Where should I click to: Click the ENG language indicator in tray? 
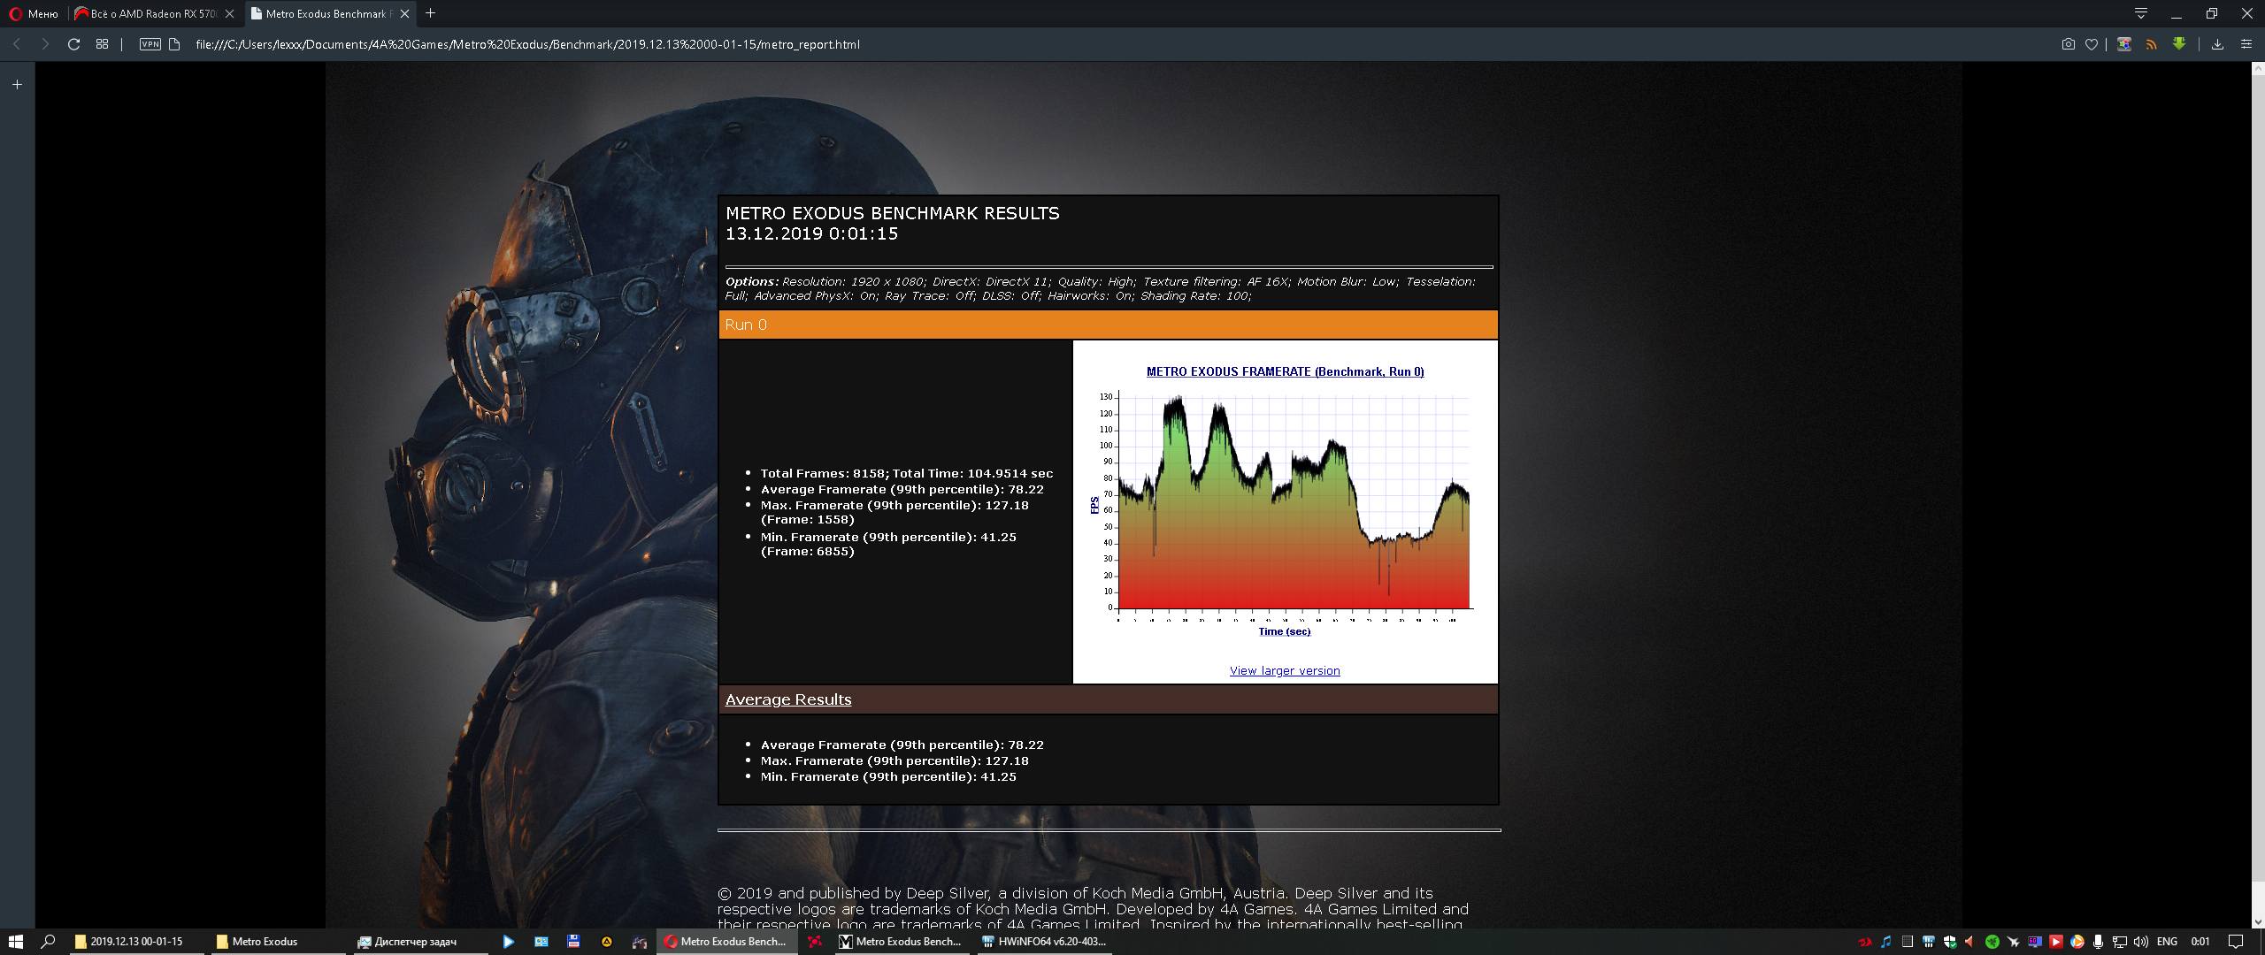coord(2167,942)
